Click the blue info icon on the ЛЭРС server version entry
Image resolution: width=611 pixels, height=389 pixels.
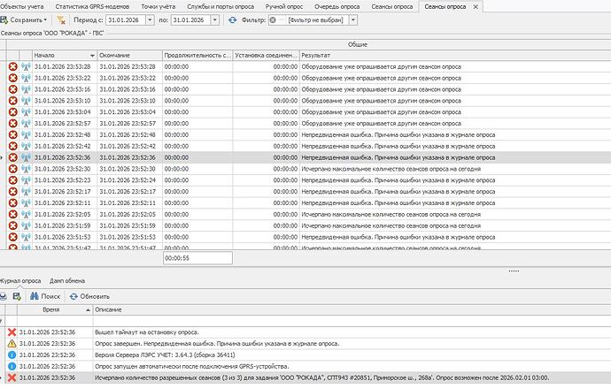tap(12, 354)
